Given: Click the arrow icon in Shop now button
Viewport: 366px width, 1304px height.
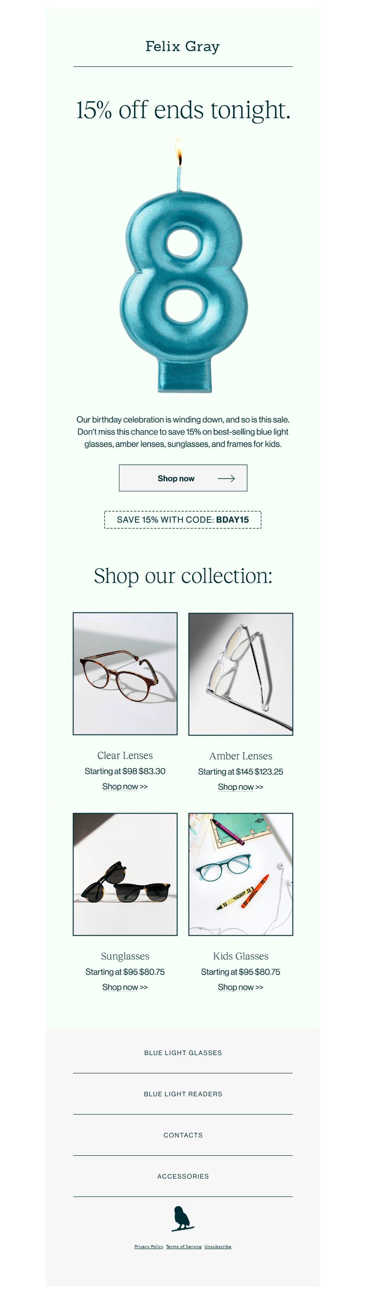Looking at the screenshot, I should coord(226,479).
